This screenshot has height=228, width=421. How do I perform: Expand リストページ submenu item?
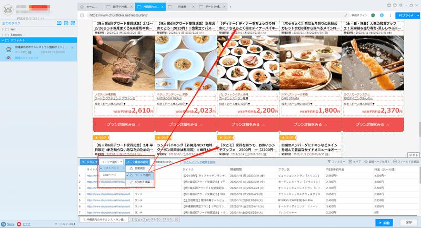pyautogui.click(x=112, y=168)
